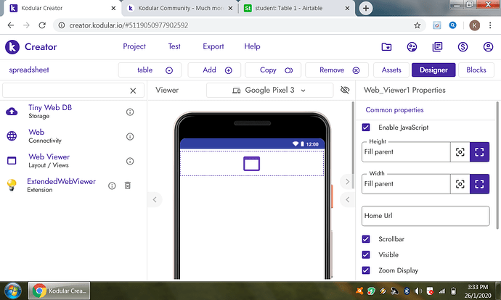Set Height to fill parent
The height and width of the screenshot is (300, 501).
[479, 152]
